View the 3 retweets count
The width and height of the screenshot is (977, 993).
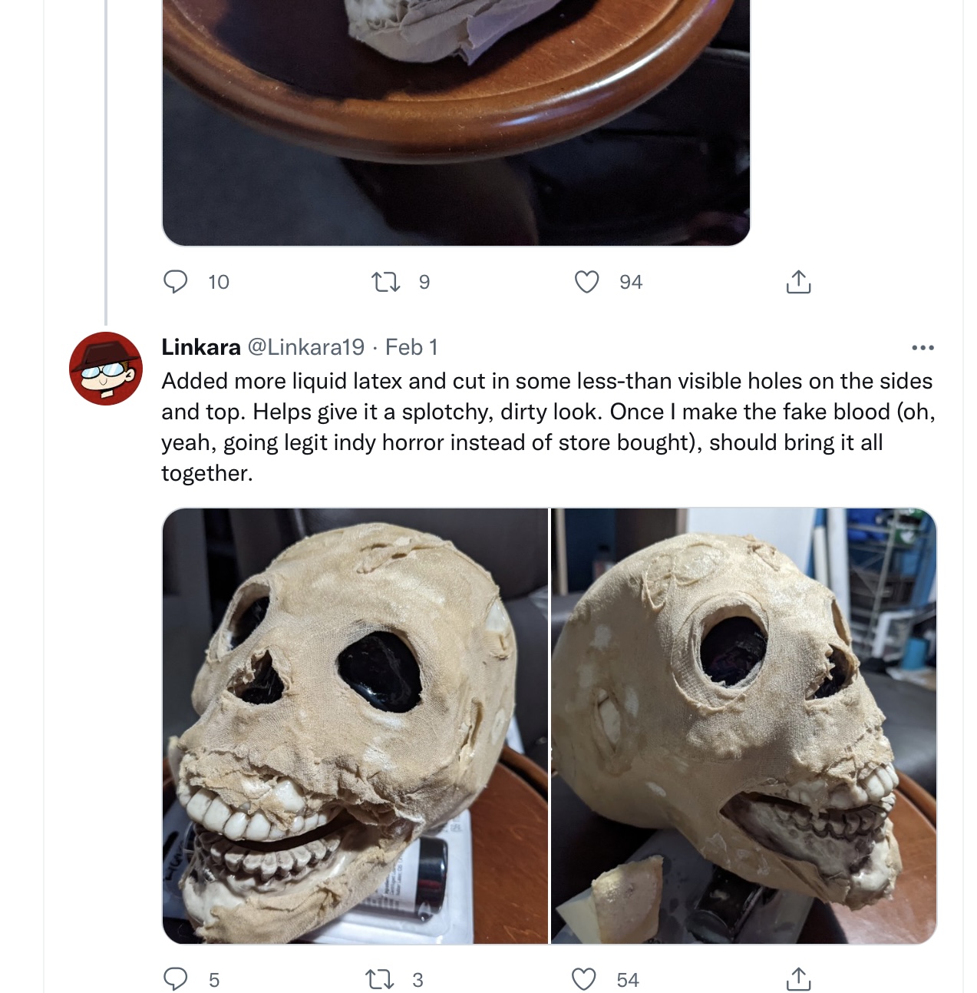coord(418,980)
